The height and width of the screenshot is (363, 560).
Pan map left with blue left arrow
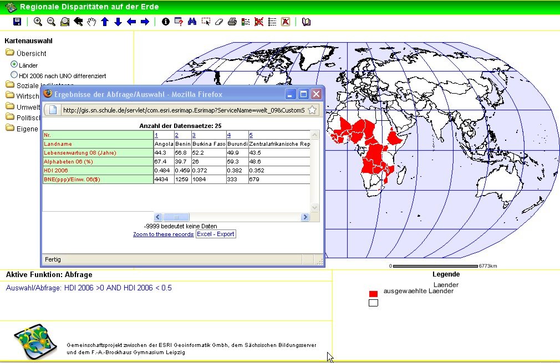click(x=131, y=22)
